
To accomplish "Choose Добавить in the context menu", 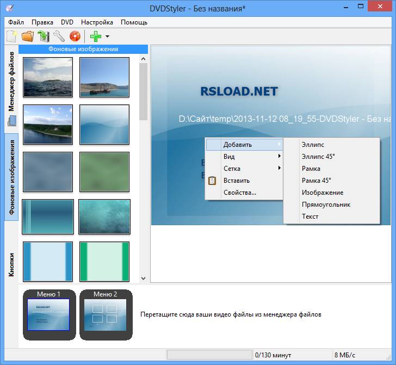I will point(244,145).
